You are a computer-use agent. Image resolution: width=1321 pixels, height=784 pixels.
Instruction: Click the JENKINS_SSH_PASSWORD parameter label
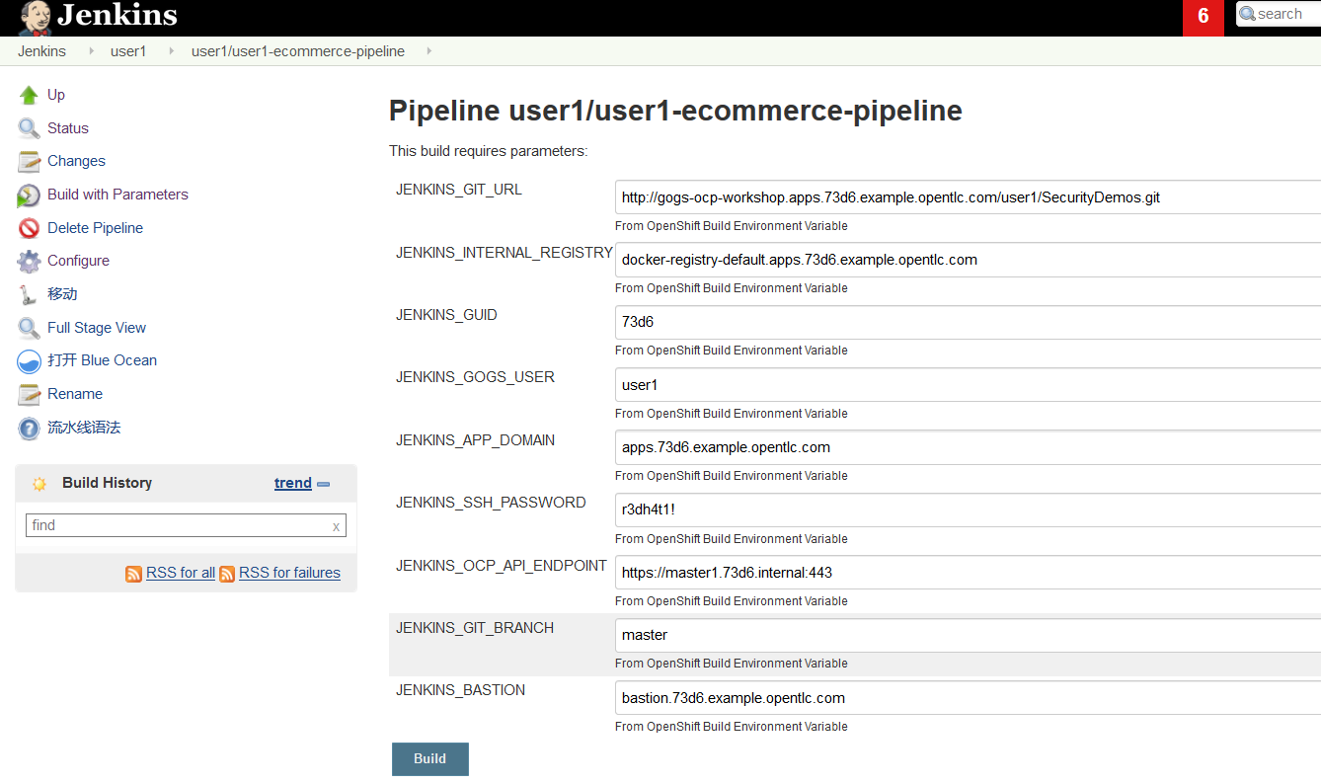point(491,503)
